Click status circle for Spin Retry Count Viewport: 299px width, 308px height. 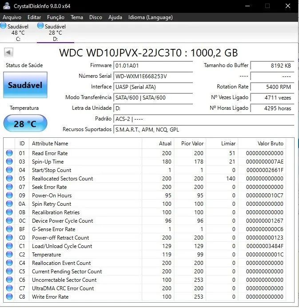9,204
